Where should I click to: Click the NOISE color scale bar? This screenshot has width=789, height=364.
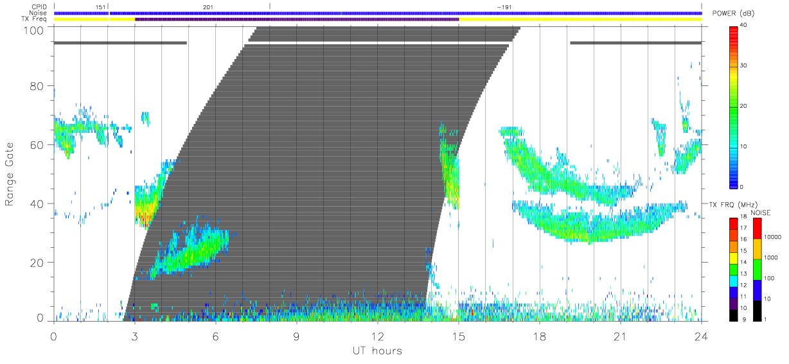pos(757,269)
